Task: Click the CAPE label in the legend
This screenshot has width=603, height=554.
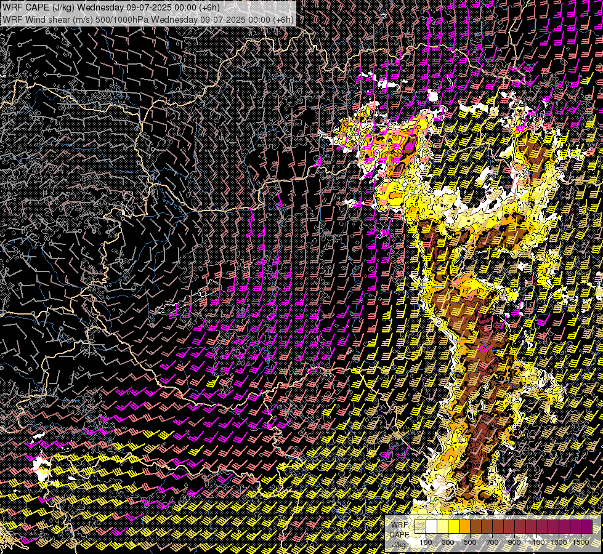Action: (400, 535)
